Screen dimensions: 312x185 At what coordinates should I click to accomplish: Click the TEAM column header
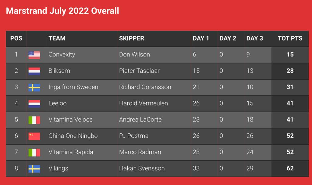tap(57, 38)
